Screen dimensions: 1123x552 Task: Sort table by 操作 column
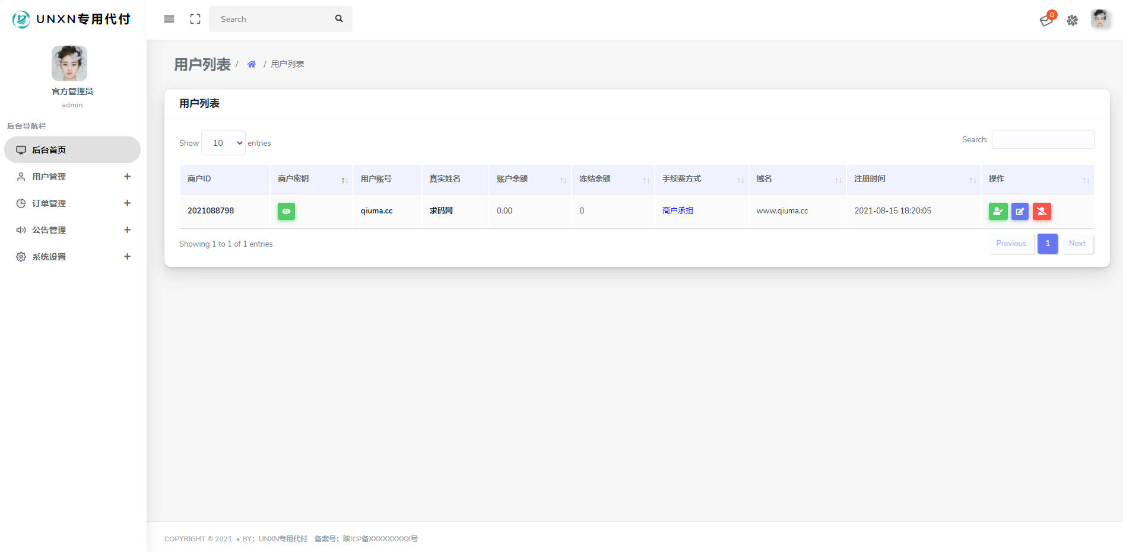pos(1038,179)
